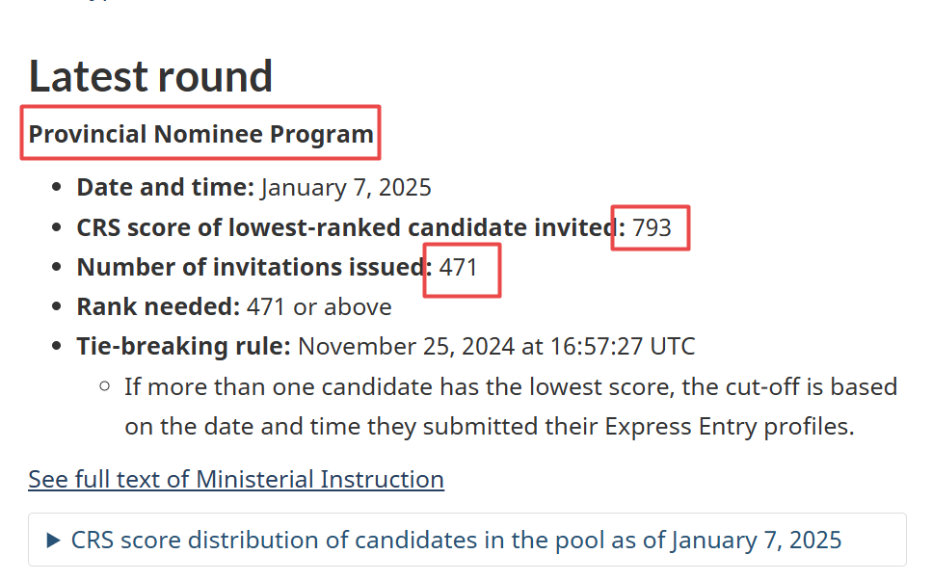Click the "Tie-breaking rule" label
The width and height of the screenshot is (932, 581).
pos(183,346)
